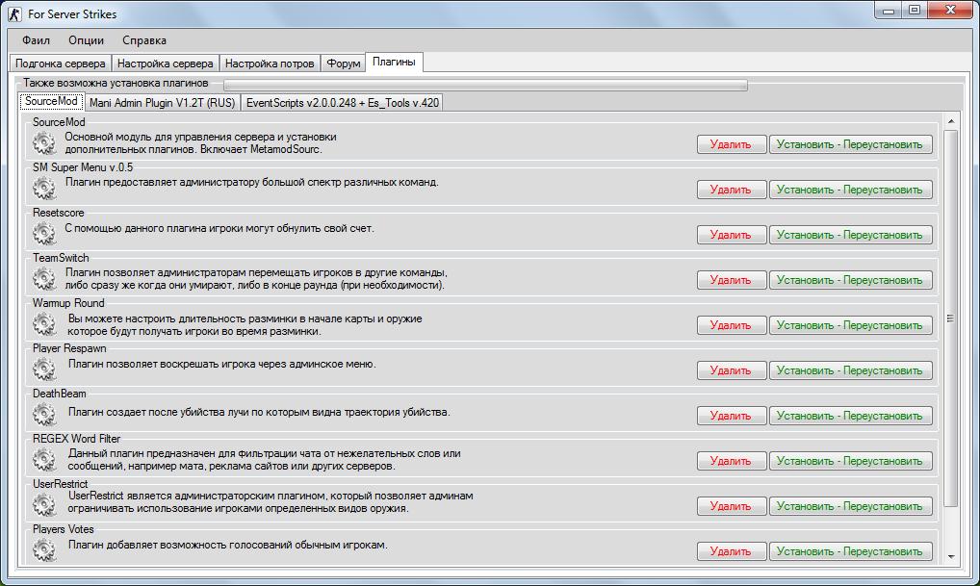The height and width of the screenshot is (586, 980).
Task: Install or reinstall SourceMod
Action: (851, 144)
